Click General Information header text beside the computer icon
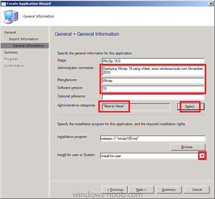Viewport: 215px width, 199px height. point(39,16)
